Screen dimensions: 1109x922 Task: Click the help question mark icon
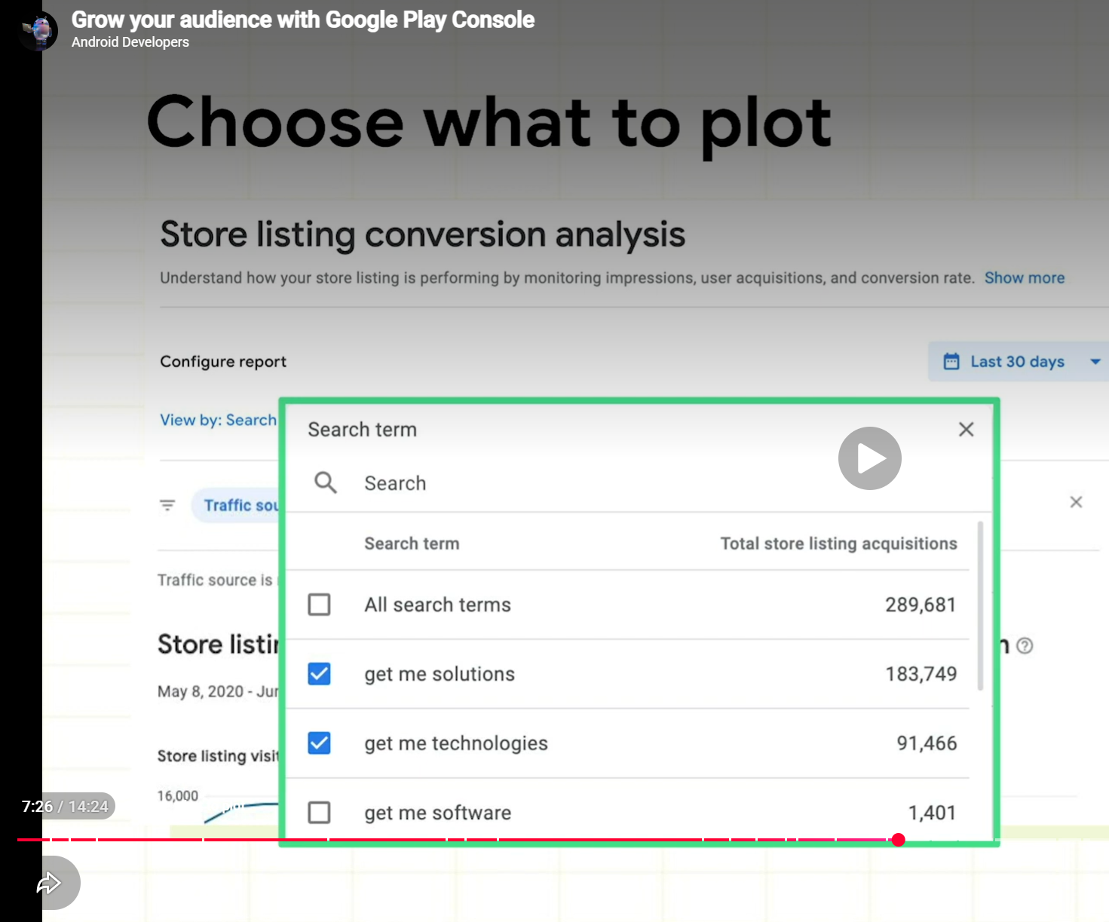pyautogui.click(x=1025, y=646)
